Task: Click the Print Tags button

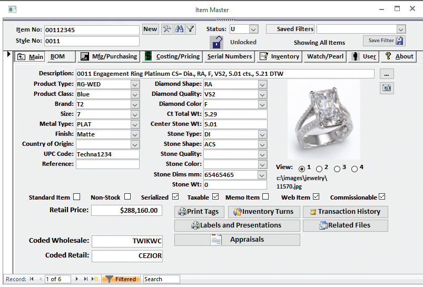Action: [199, 212]
